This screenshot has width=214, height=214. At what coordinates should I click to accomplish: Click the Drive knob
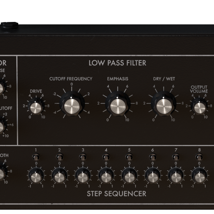click(x=36, y=107)
